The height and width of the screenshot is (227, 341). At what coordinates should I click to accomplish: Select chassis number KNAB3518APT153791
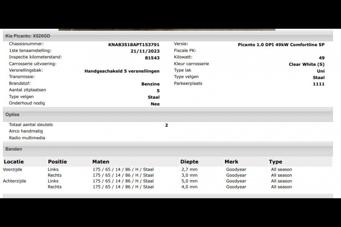(134, 45)
